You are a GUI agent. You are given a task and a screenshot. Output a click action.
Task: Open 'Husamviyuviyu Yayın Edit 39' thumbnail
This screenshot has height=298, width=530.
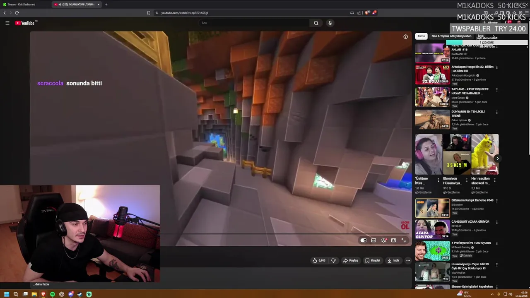pyautogui.click(x=432, y=272)
